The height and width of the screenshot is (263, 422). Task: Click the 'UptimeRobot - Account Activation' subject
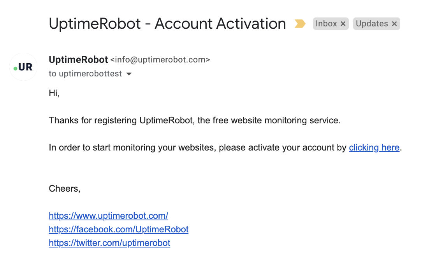pyautogui.click(x=167, y=24)
